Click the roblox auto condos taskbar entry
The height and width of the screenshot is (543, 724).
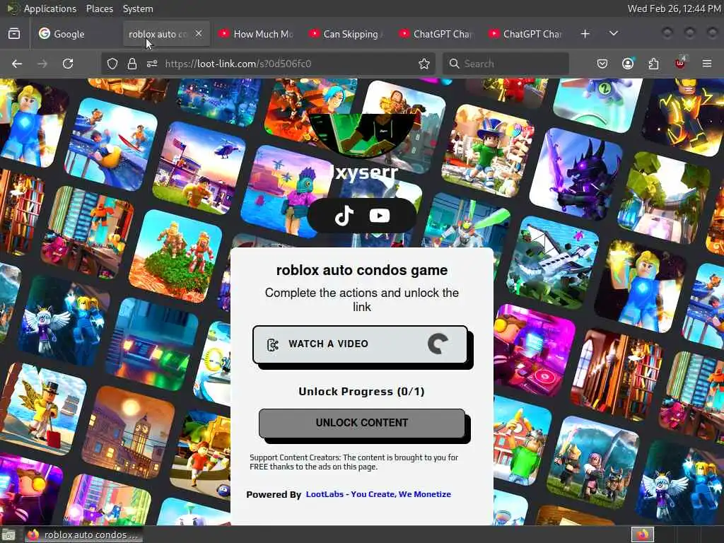pos(83,535)
